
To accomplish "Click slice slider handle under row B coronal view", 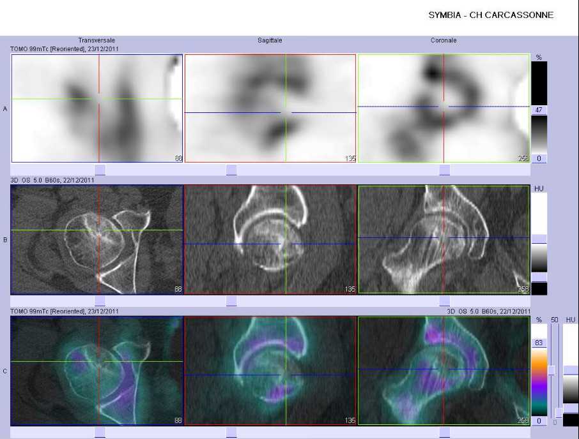I will click(445, 301).
